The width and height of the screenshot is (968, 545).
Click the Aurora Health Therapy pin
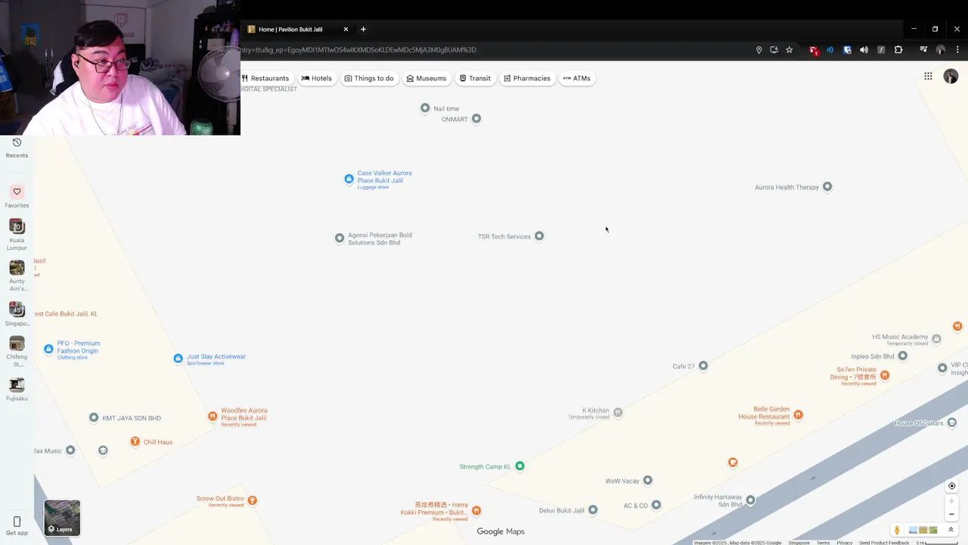pyautogui.click(x=827, y=186)
